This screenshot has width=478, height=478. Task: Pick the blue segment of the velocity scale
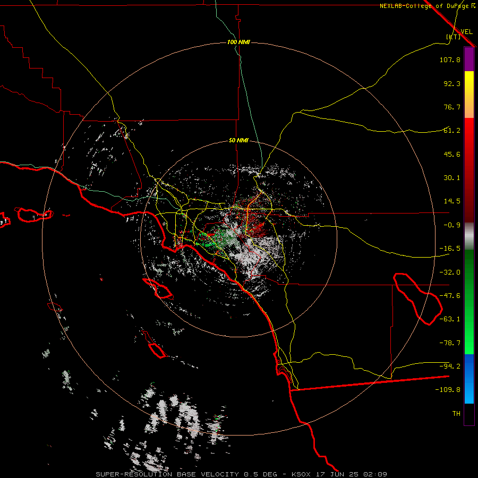[469, 379]
